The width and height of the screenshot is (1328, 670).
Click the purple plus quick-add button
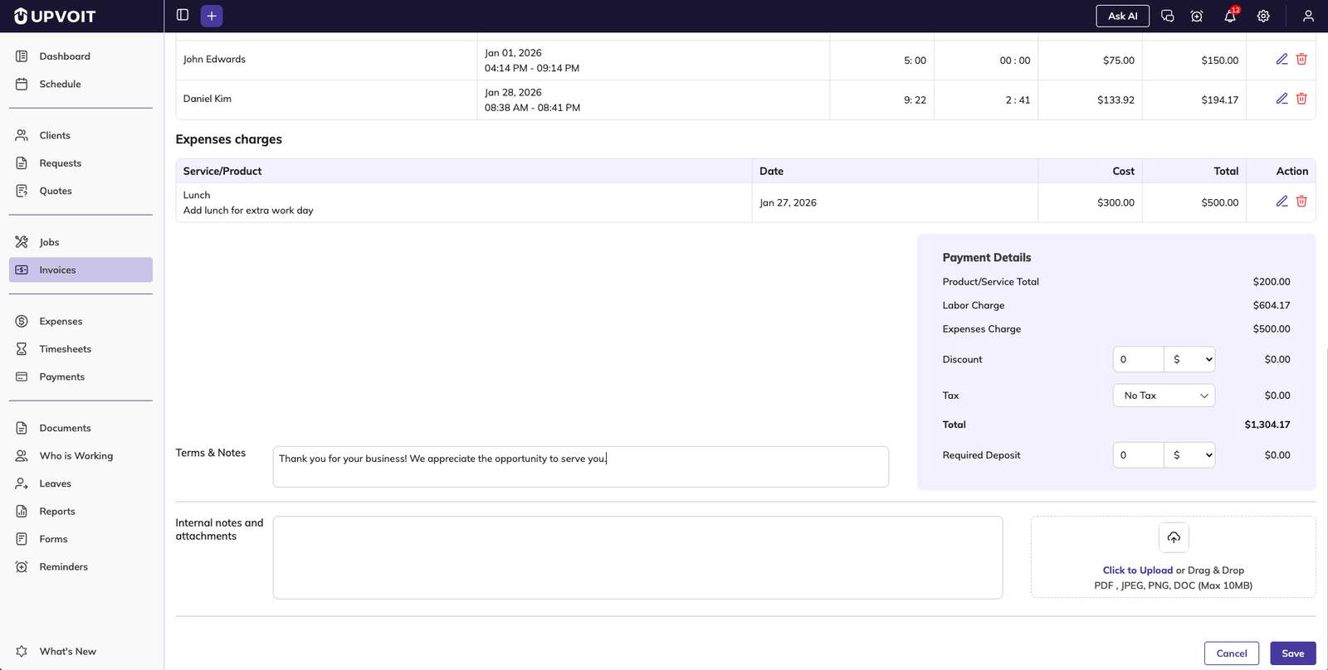(x=212, y=16)
